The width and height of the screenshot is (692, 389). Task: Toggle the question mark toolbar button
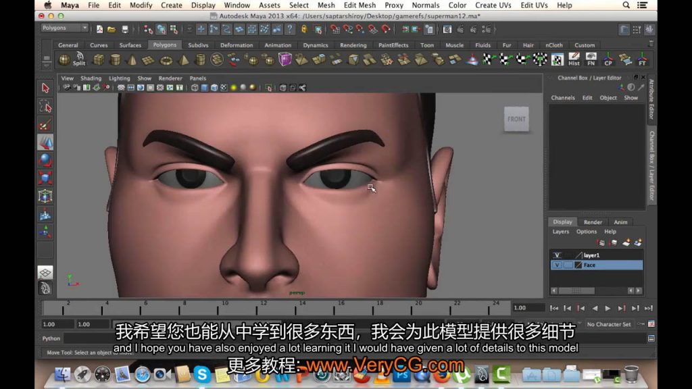pos(289,30)
